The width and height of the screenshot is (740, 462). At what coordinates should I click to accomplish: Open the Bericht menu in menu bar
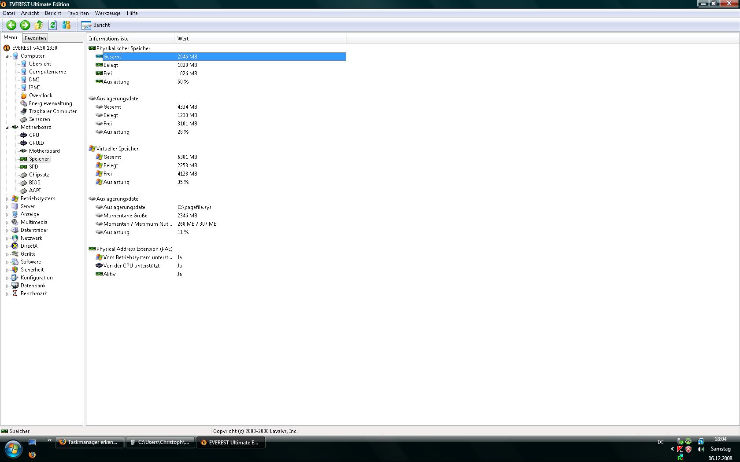53,13
